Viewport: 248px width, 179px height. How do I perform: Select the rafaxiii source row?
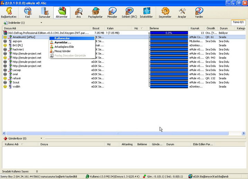[x=124, y=78]
